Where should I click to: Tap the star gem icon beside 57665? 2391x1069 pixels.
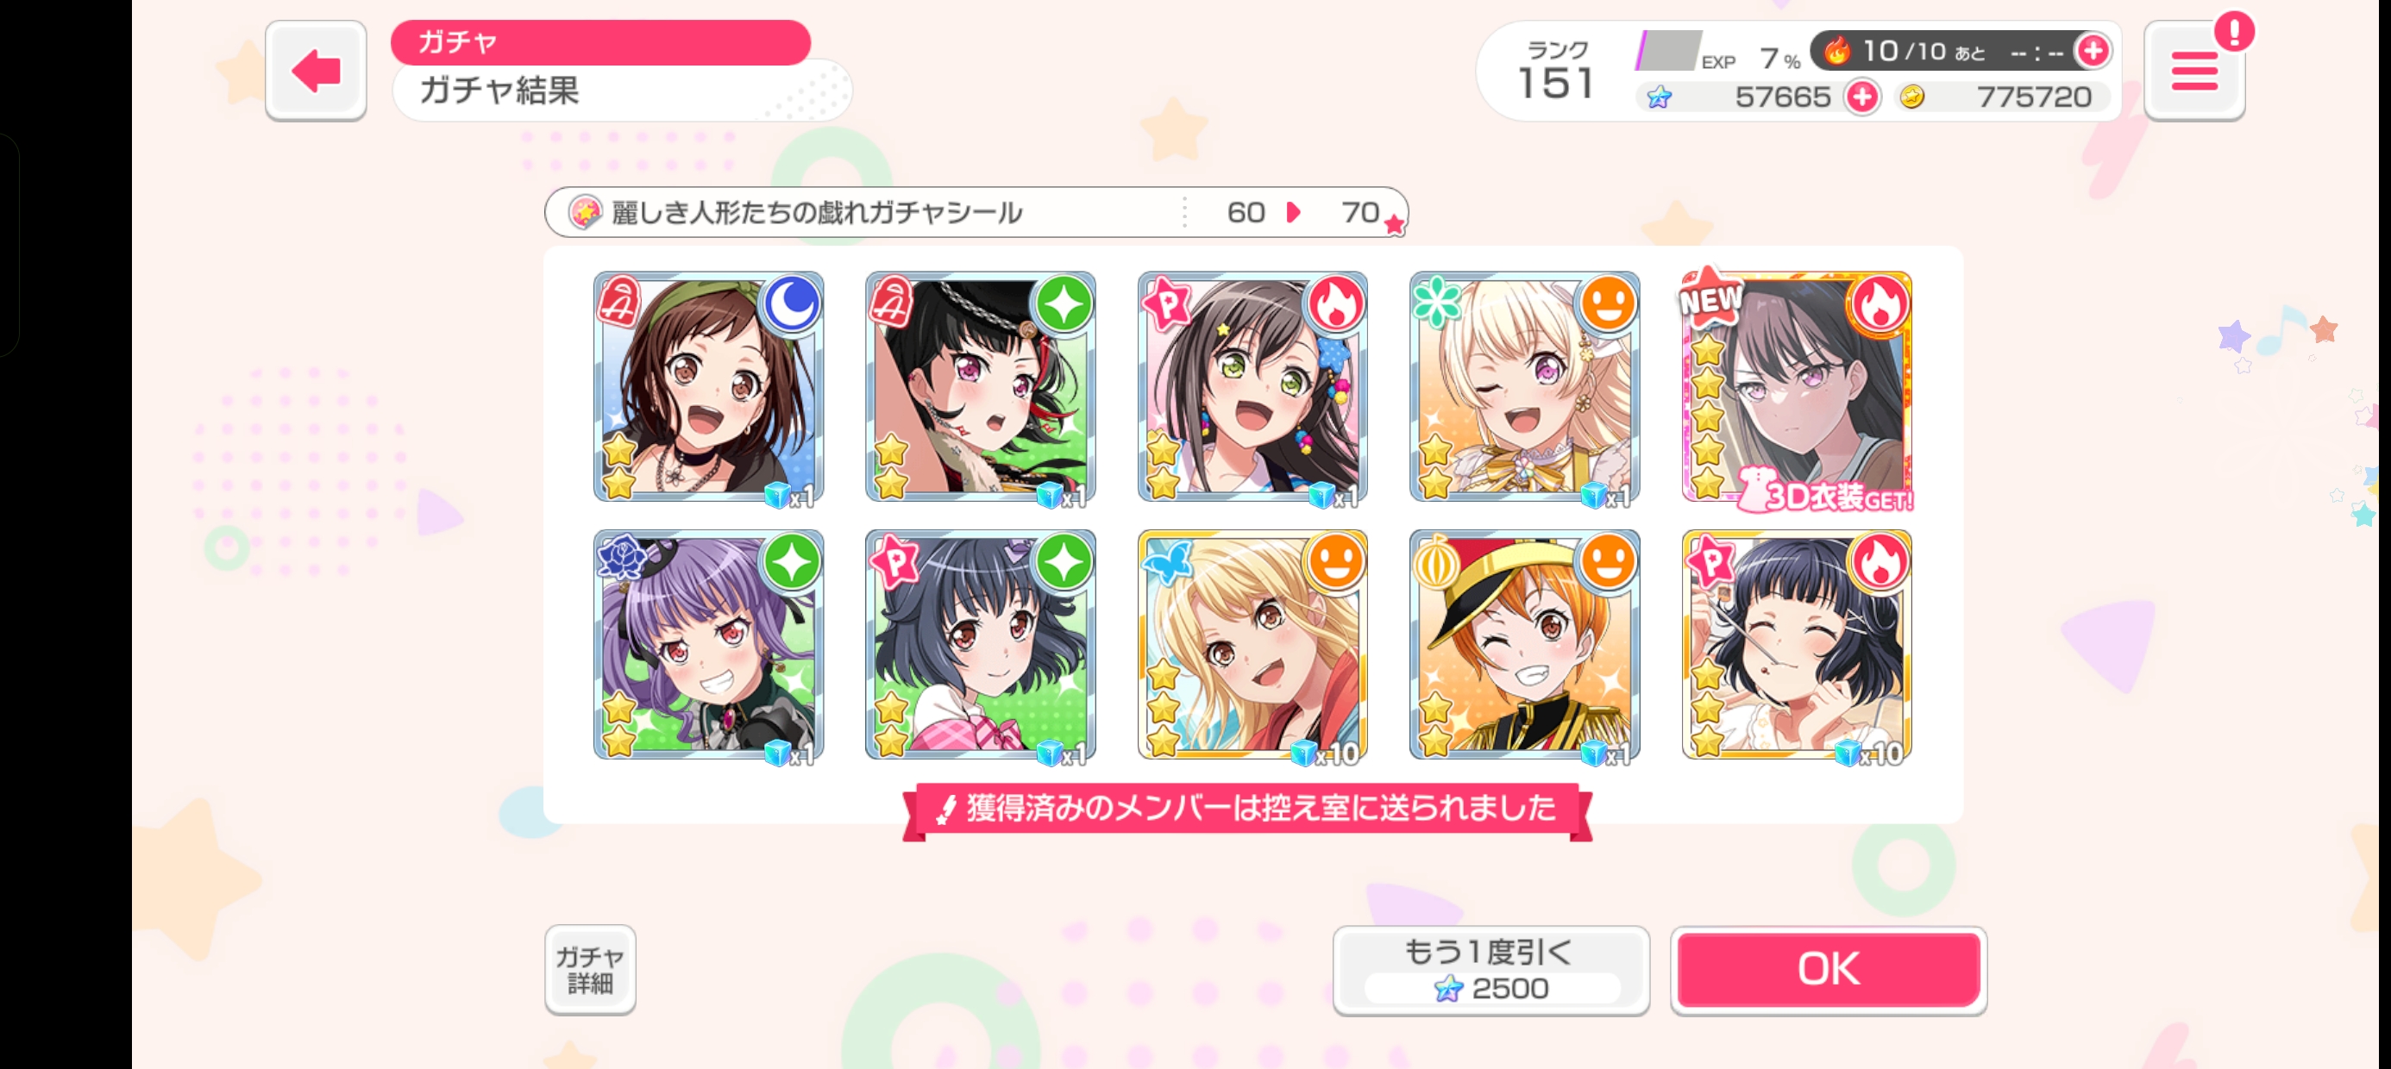click(x=1660, y=97)
